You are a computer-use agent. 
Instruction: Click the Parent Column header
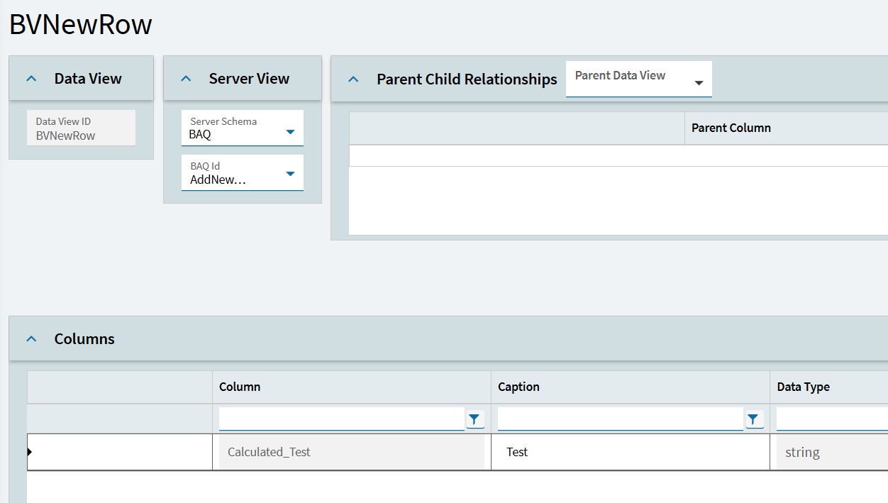tap(731, 128)
